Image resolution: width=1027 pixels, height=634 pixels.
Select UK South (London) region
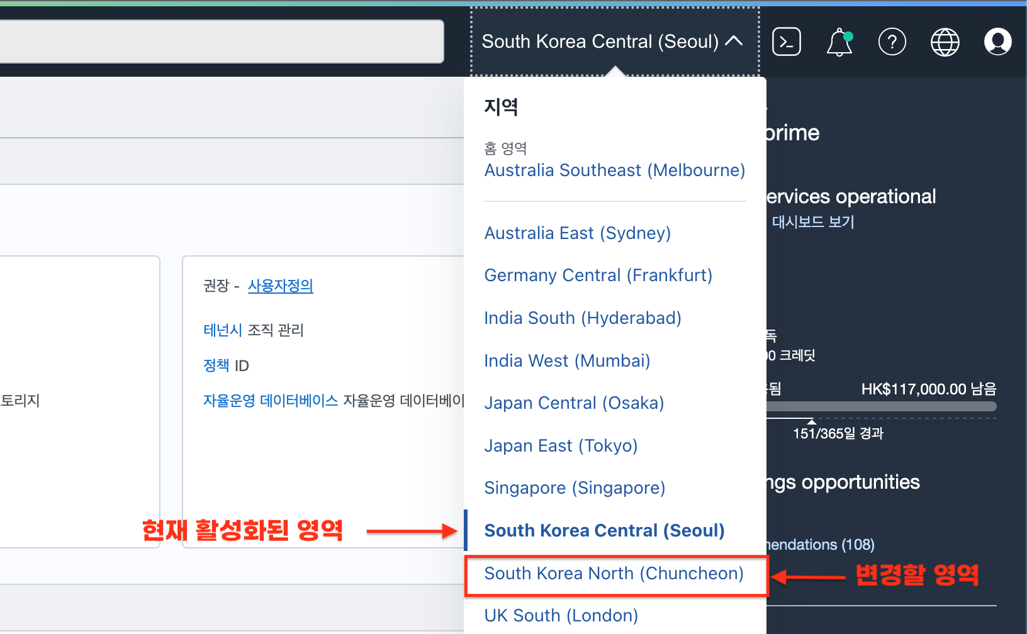[561, 616]
